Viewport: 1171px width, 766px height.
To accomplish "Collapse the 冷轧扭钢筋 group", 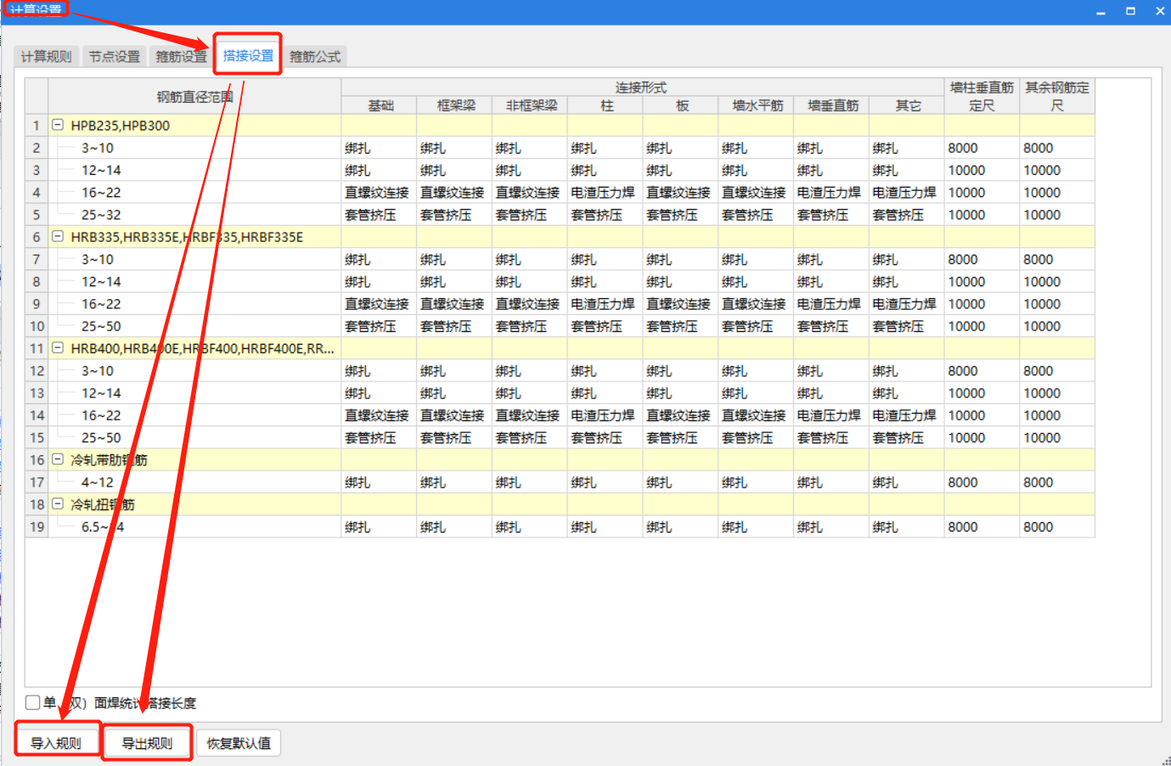I will (58, 504).
